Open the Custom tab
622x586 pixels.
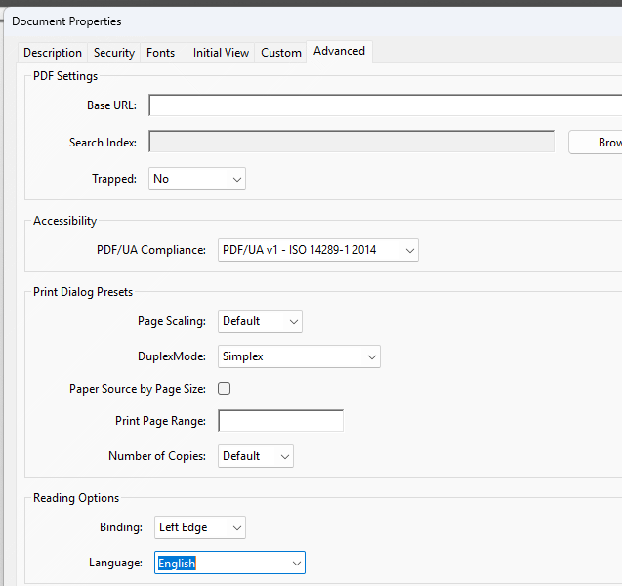click(x=281, y=53)
